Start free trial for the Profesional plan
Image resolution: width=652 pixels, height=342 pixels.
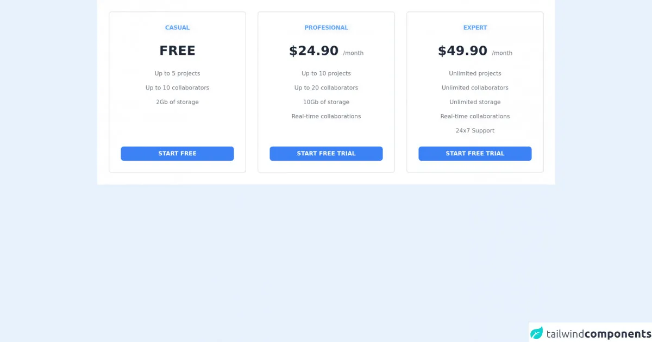click(x=326, y=154)
